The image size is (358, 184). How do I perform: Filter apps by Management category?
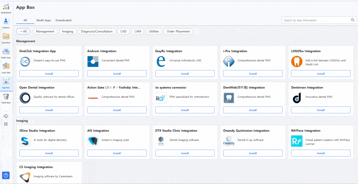click(x=45, y=31)
